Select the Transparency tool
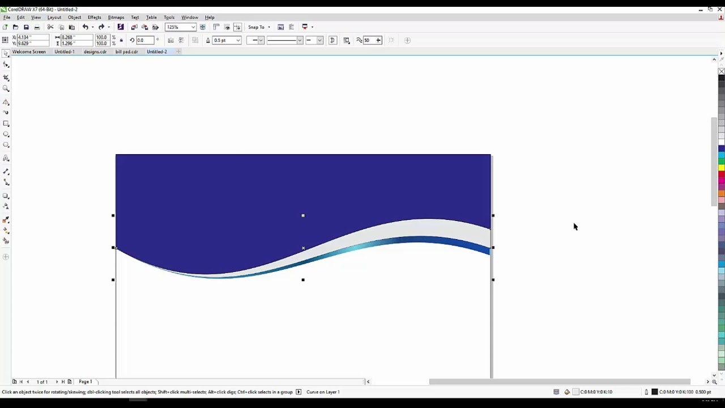Viewport: 725px width, 408px height. 6,207
